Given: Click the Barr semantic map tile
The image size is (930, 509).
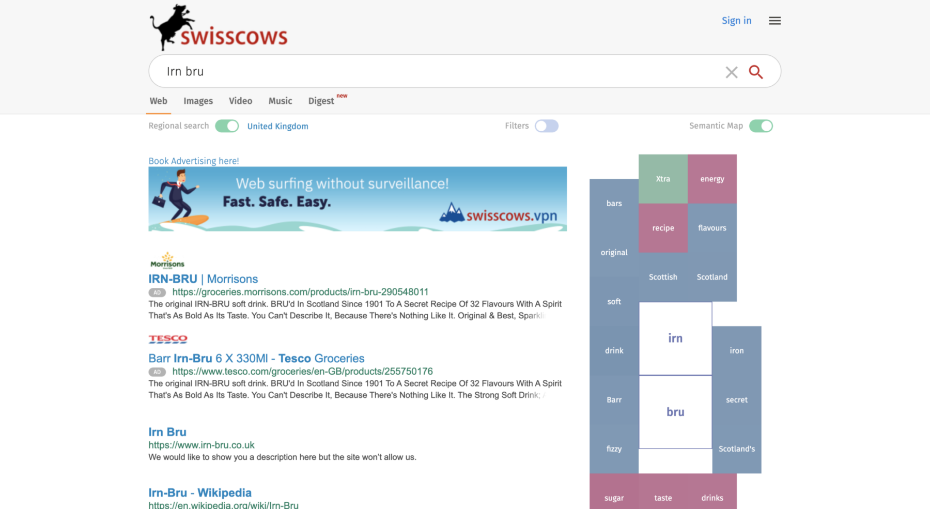Looking at the screenshot, I should pos(614,400).
